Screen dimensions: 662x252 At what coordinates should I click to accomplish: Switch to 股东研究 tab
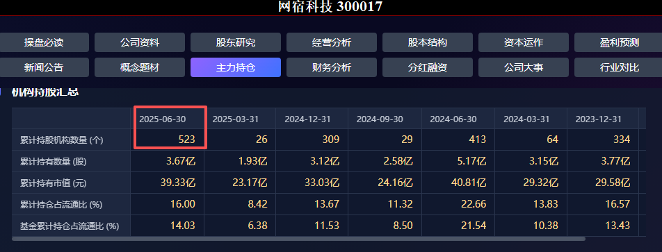pyautogui.click(x=236, y=42)
